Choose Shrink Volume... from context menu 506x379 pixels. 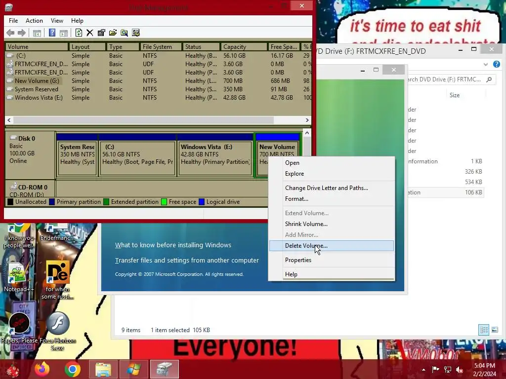(x=332, y=224)
